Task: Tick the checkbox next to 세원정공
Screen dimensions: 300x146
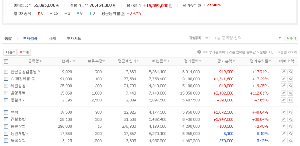Action: (6, 86)
